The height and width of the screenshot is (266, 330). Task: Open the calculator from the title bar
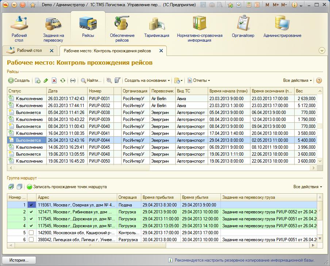(249, 5)
